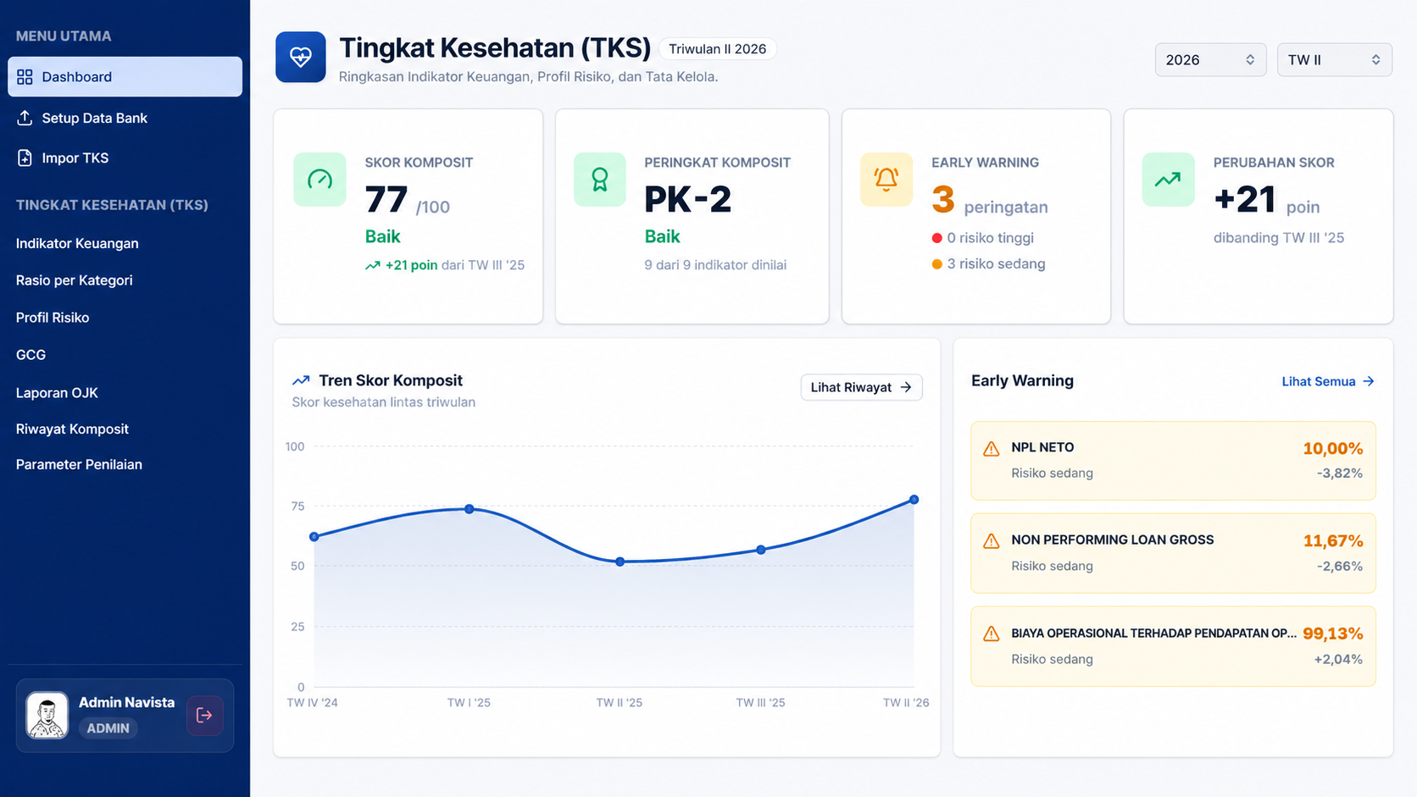Go to Rasio per Kategori
This screenshot has height=797, width=1417.
point(75,280)
